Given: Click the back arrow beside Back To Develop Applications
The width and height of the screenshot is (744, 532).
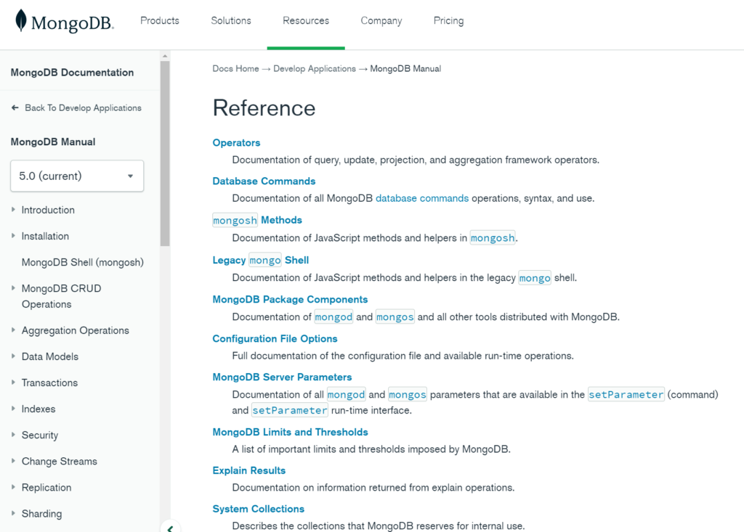Looking at the screenshot, I should pos(15,107).
